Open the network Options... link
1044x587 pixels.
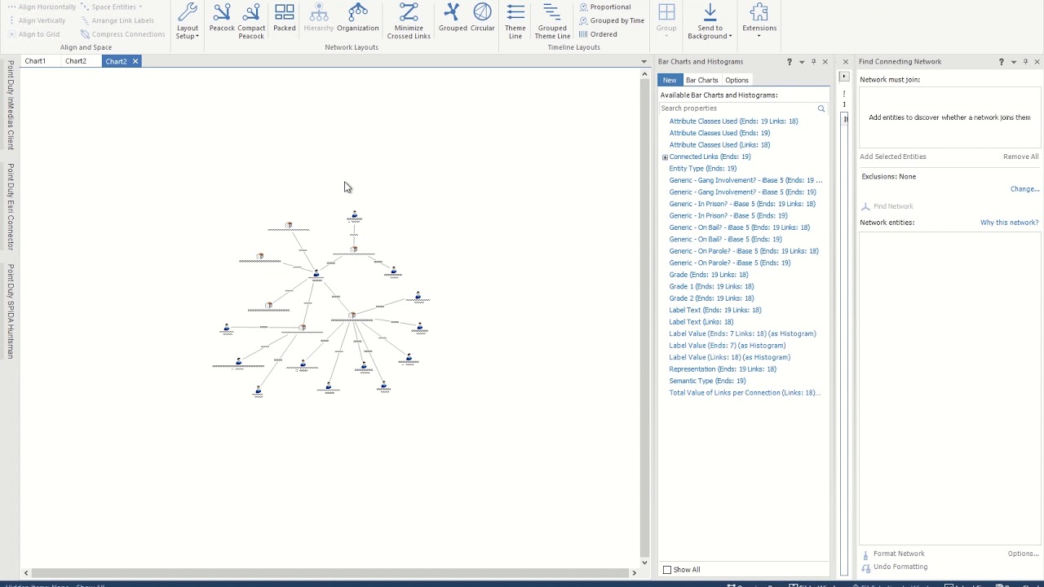[1023, 554]
